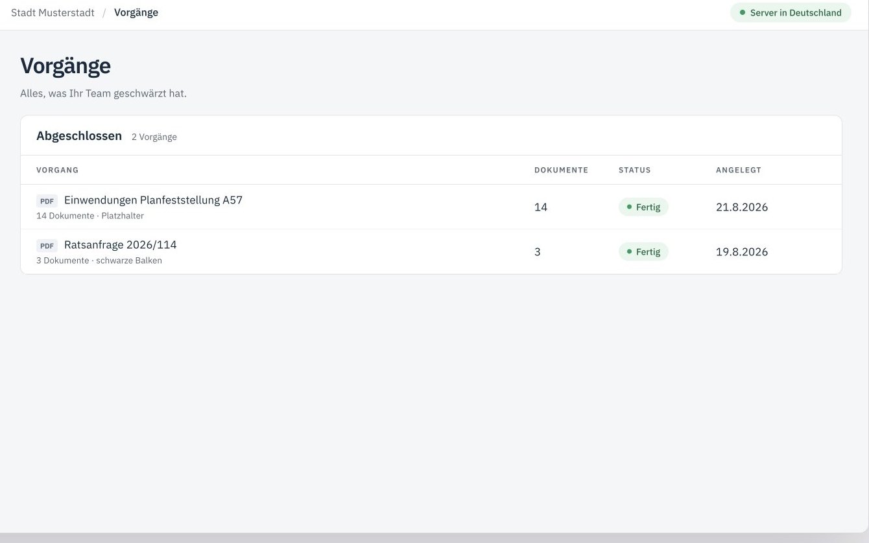Select the date 21.8.2026
869x543 pixels.
742,207
